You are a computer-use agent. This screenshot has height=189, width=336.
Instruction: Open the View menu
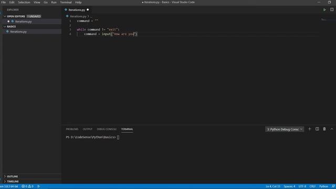[37, 2]
